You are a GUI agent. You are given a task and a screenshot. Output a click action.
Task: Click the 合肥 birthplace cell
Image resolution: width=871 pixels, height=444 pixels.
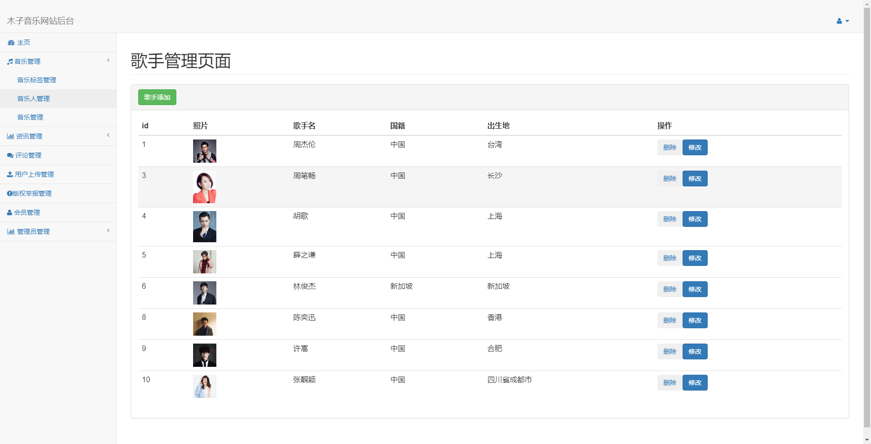click(x=495, y=349)
